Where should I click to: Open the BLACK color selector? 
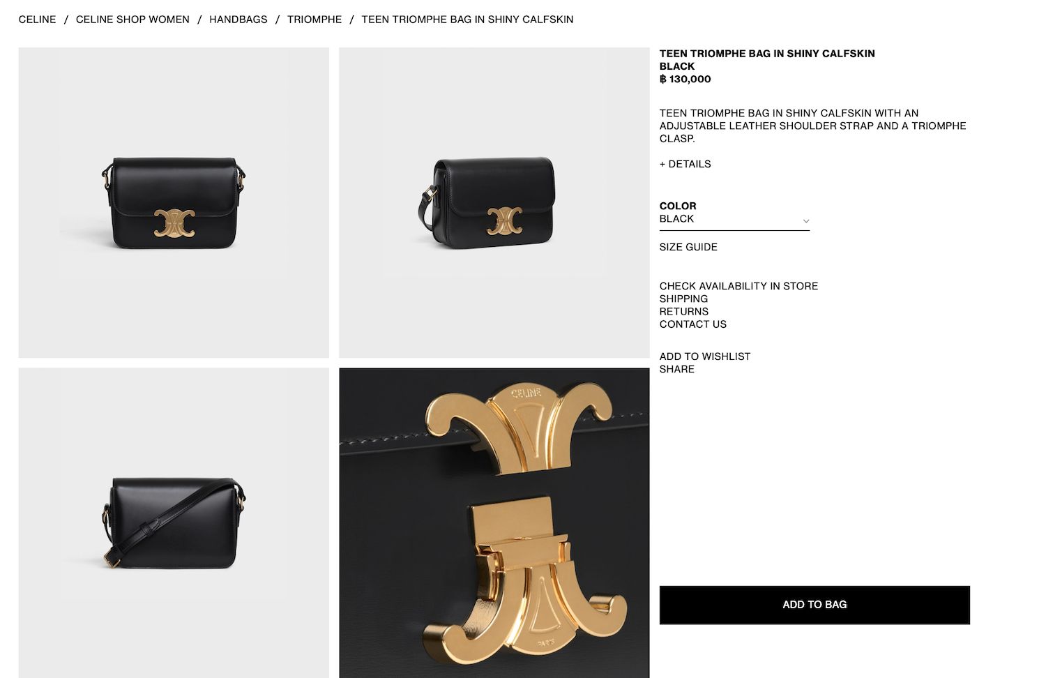click(x=734, y=219)
